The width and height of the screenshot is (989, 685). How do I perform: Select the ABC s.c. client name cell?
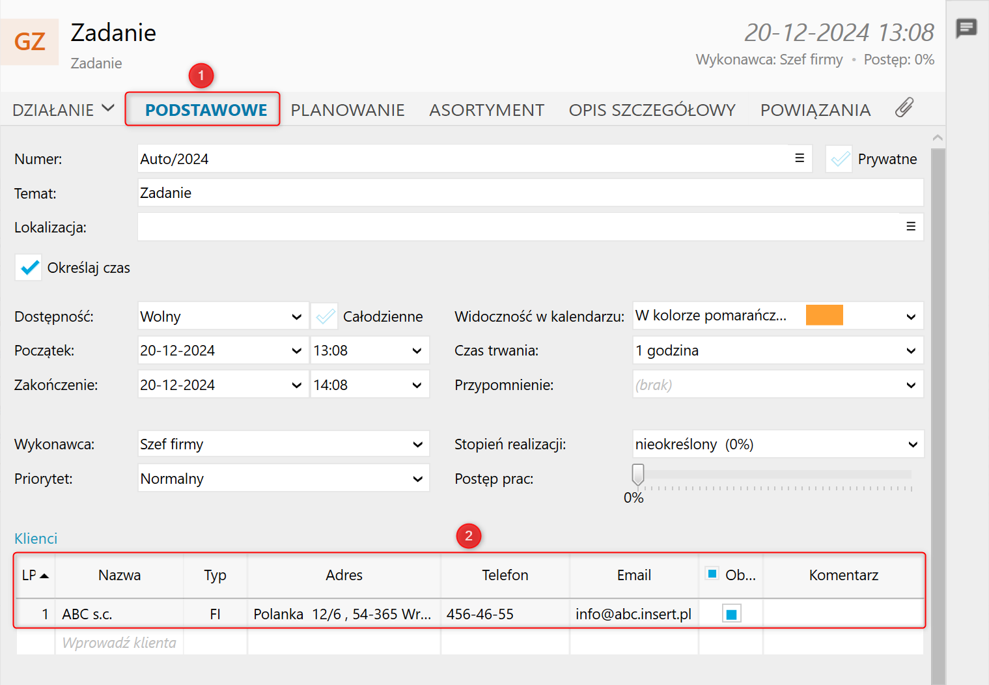pos(119,614)
